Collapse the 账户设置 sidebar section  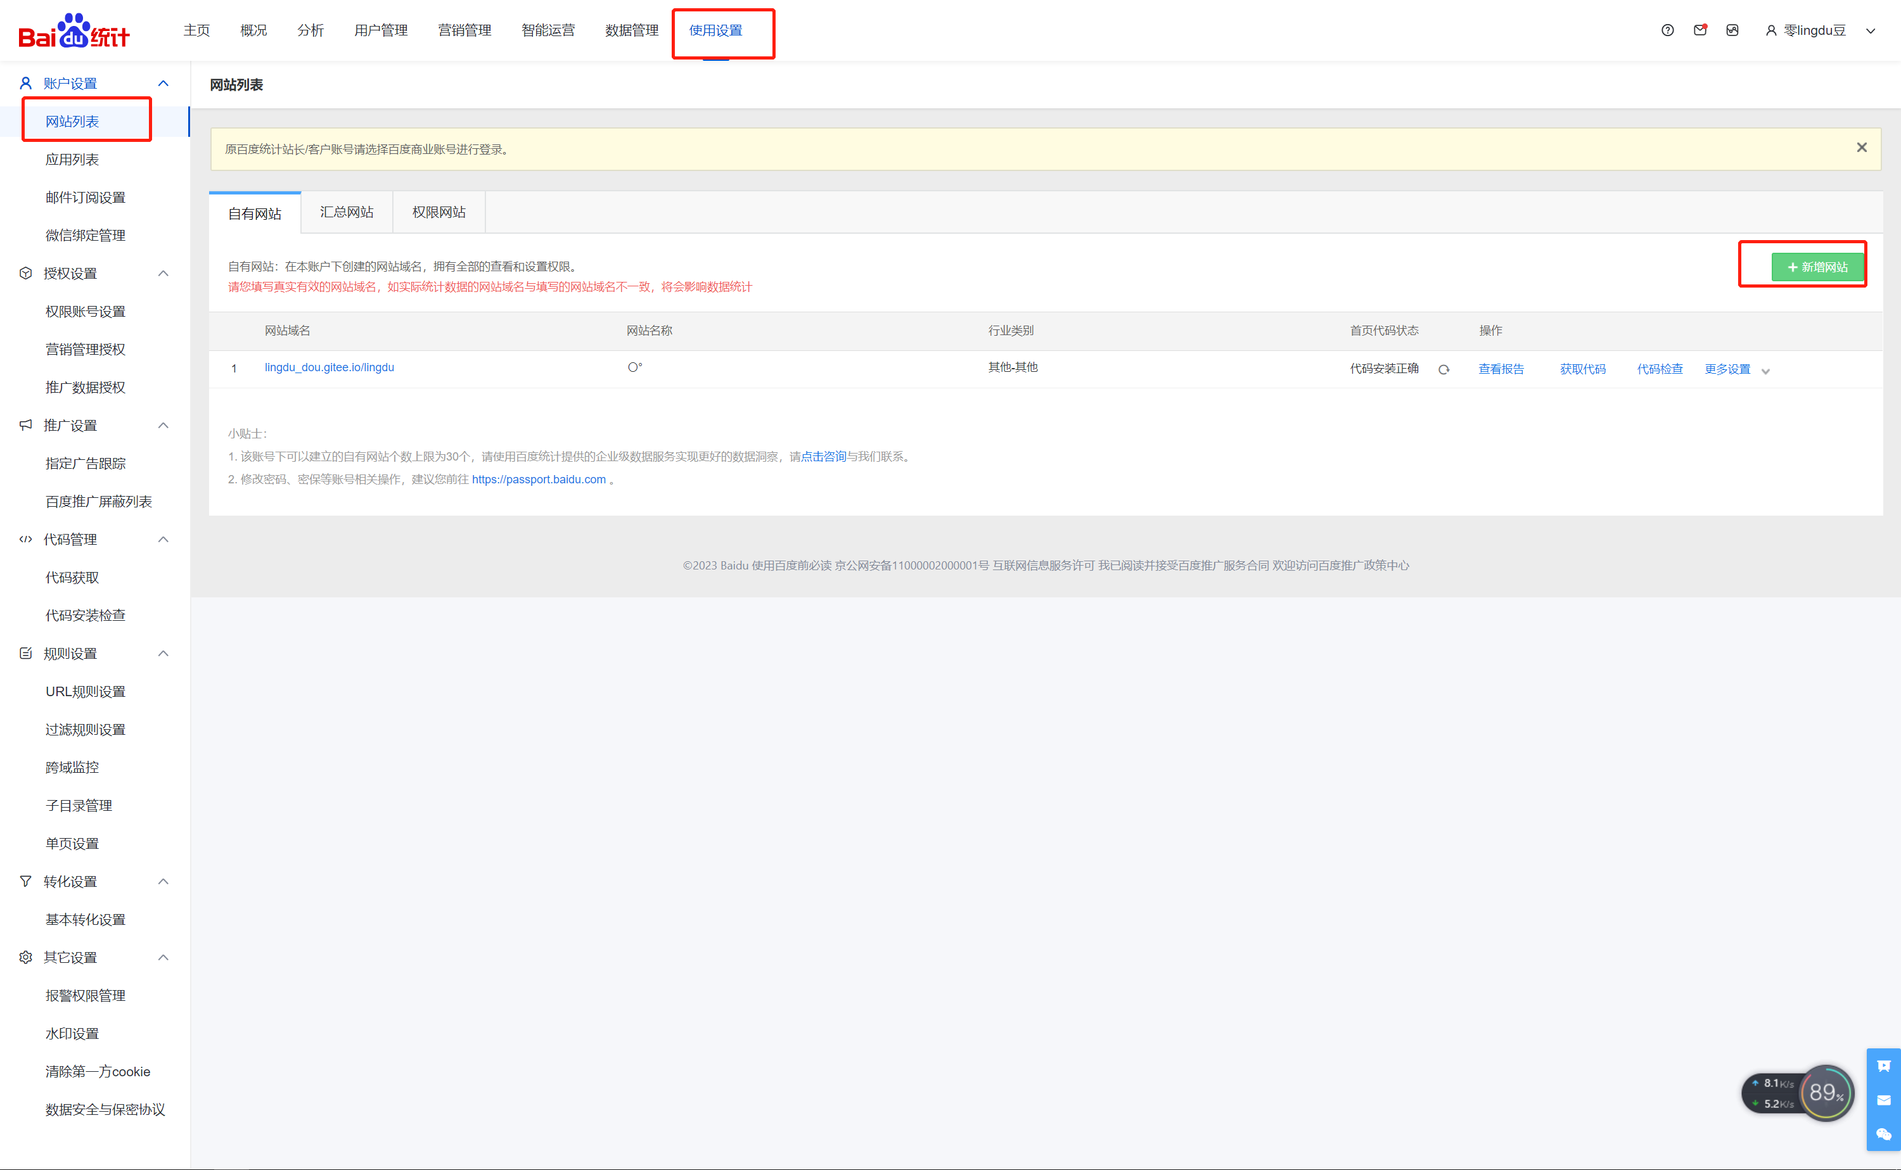pyautogui.click(x=163, y=84)
